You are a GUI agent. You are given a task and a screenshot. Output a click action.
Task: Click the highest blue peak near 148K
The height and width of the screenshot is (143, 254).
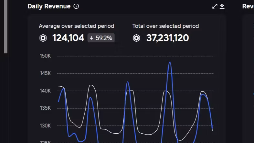(x=170, y=62)
